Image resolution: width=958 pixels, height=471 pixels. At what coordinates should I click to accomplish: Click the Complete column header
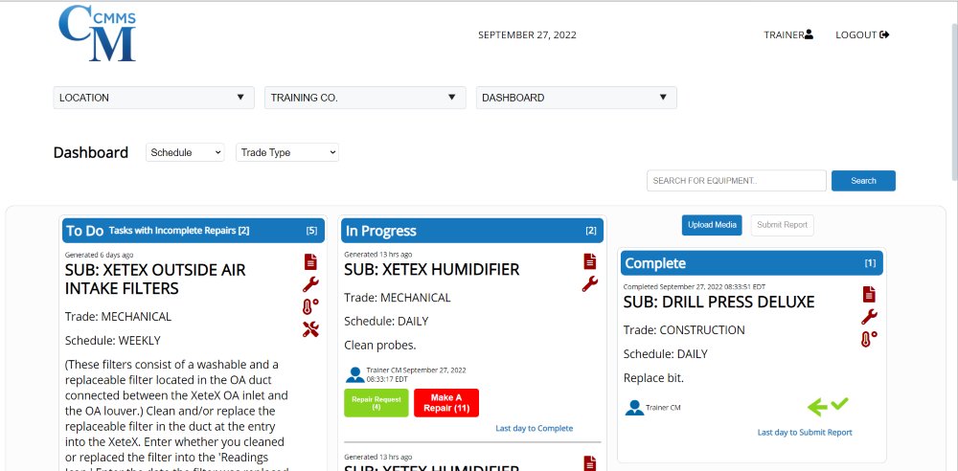tap(752, 263)
